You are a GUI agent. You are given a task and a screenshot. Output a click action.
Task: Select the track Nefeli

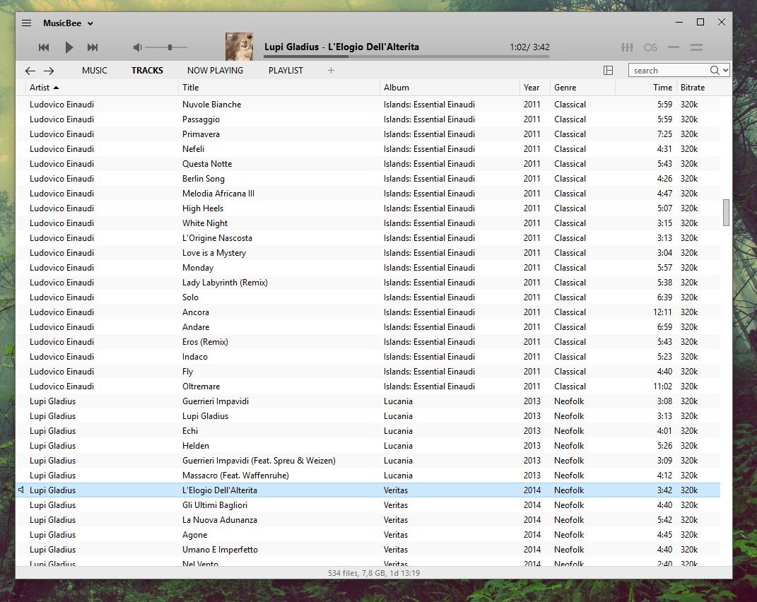368,148
